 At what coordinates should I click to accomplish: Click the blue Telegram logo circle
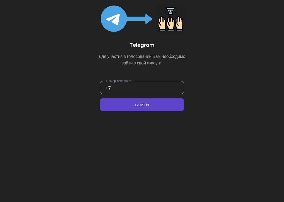coord(114,19)
